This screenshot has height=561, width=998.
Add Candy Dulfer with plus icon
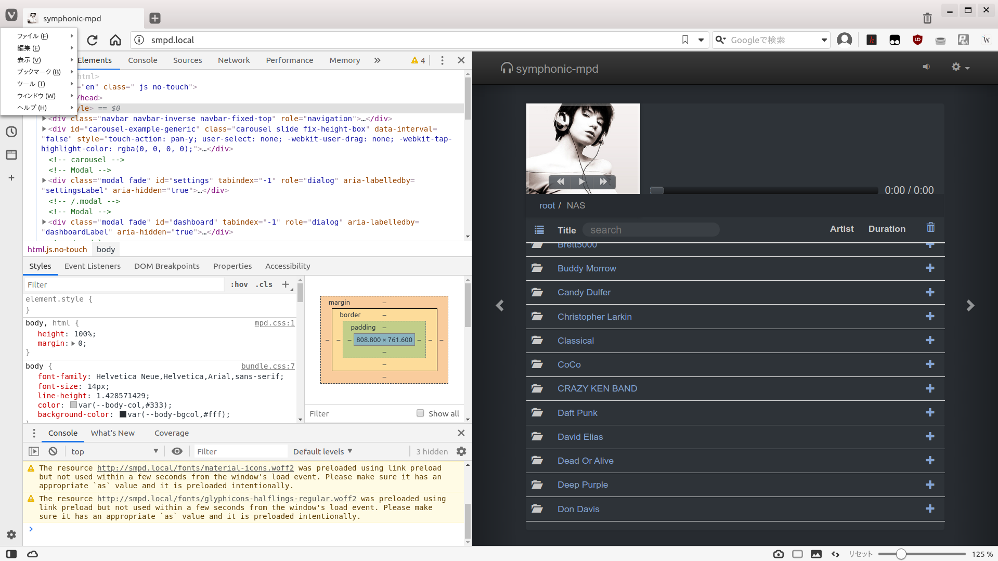pos(930,292)
